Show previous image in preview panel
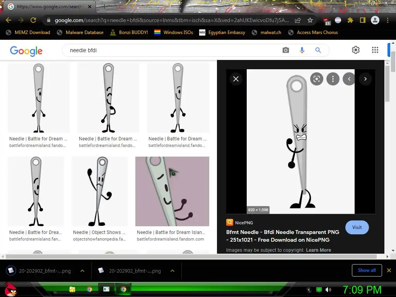Screen dimensions: 396x297 tap(349, 79)
